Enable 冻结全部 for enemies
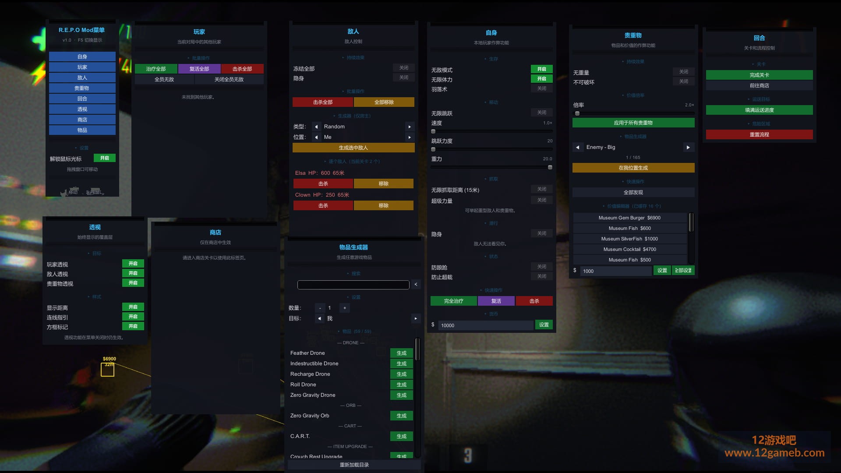The width and height of the screenshot is (841, 473). click(x=404, y=68)
